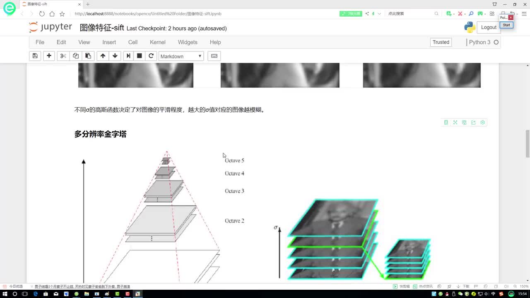This screenshot has width=530, height=298.
Task: Insert a cell below with plus icon
Action: click(x=49, y=56)
